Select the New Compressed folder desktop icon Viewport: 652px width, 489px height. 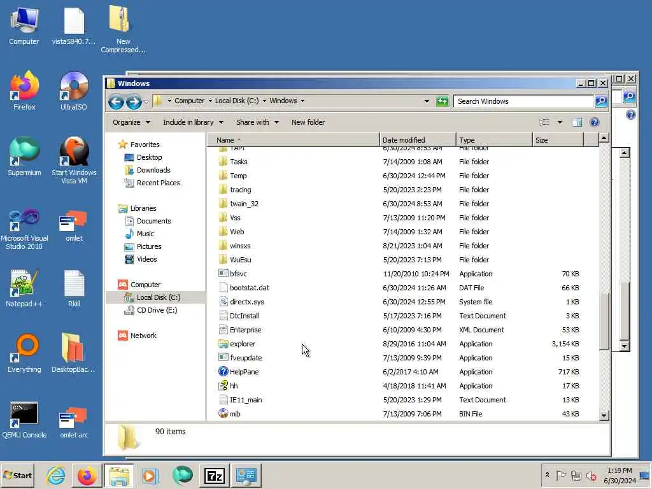coord(123,29)
